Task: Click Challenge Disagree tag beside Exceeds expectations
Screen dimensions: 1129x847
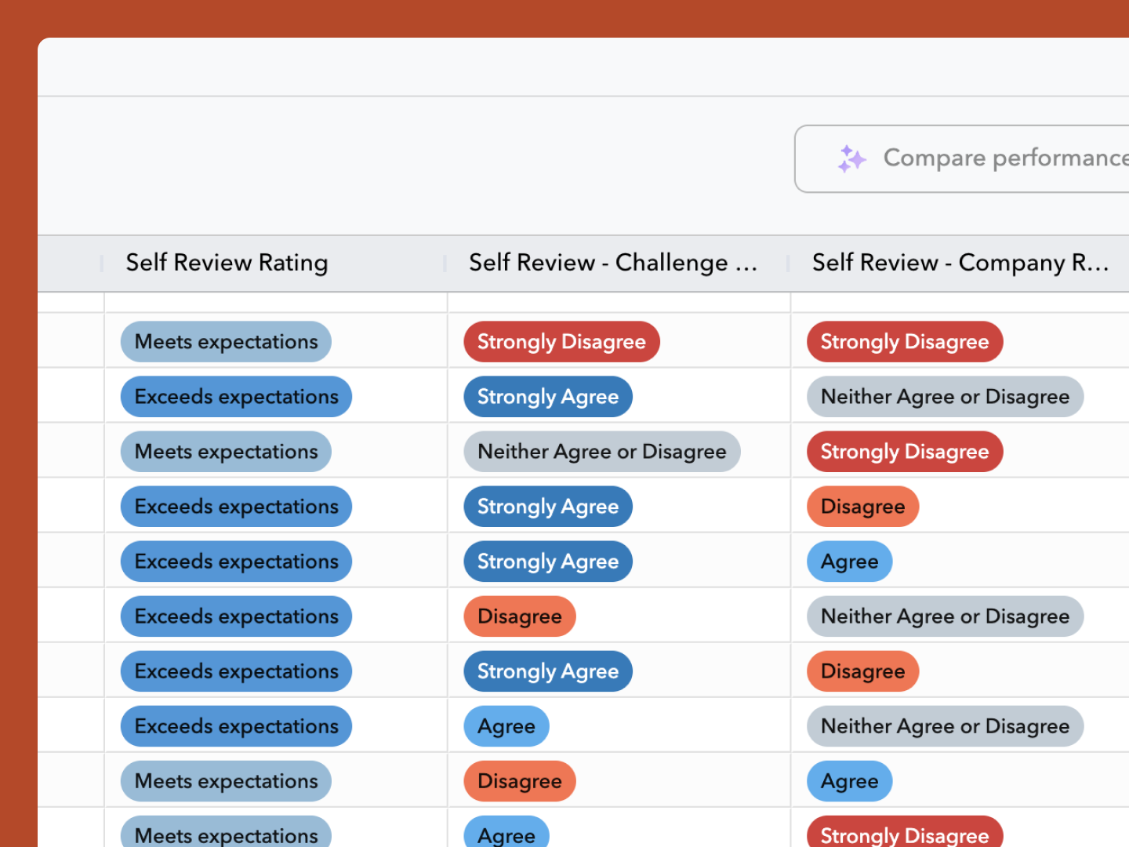Action: pos(520,616)
